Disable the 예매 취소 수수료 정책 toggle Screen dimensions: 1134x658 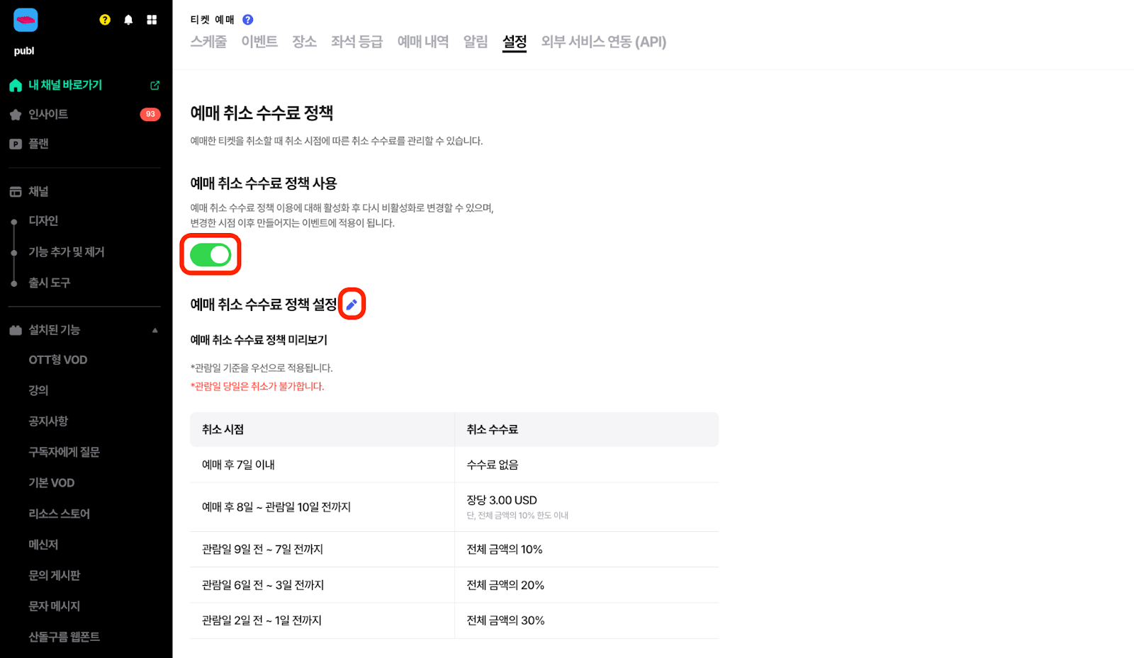coord(210,255)
